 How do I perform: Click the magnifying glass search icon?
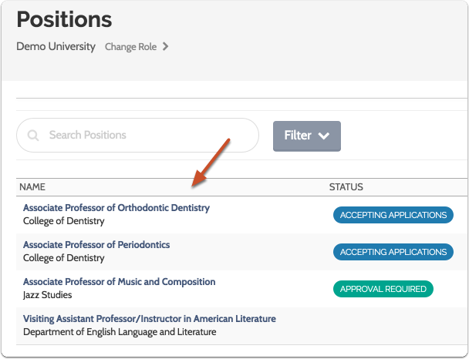(33, 136)
